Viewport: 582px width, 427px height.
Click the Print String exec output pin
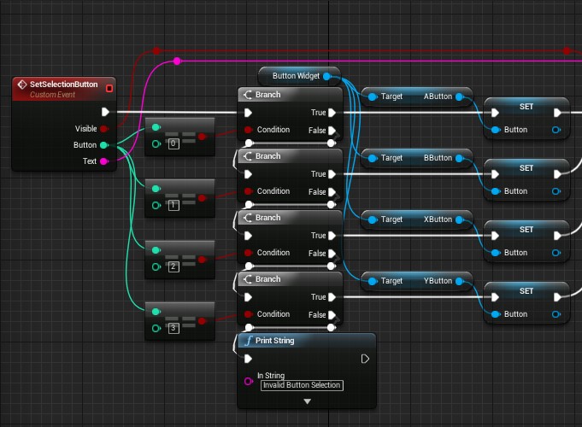(365, 359)
